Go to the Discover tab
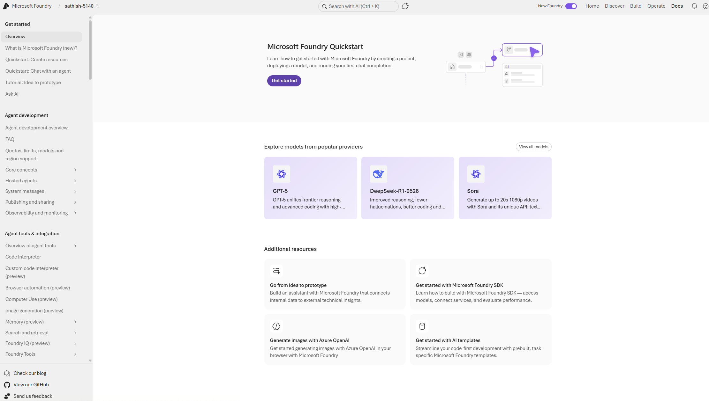The width and height of the screenshot is (709, 401). [x=614, y=6]
